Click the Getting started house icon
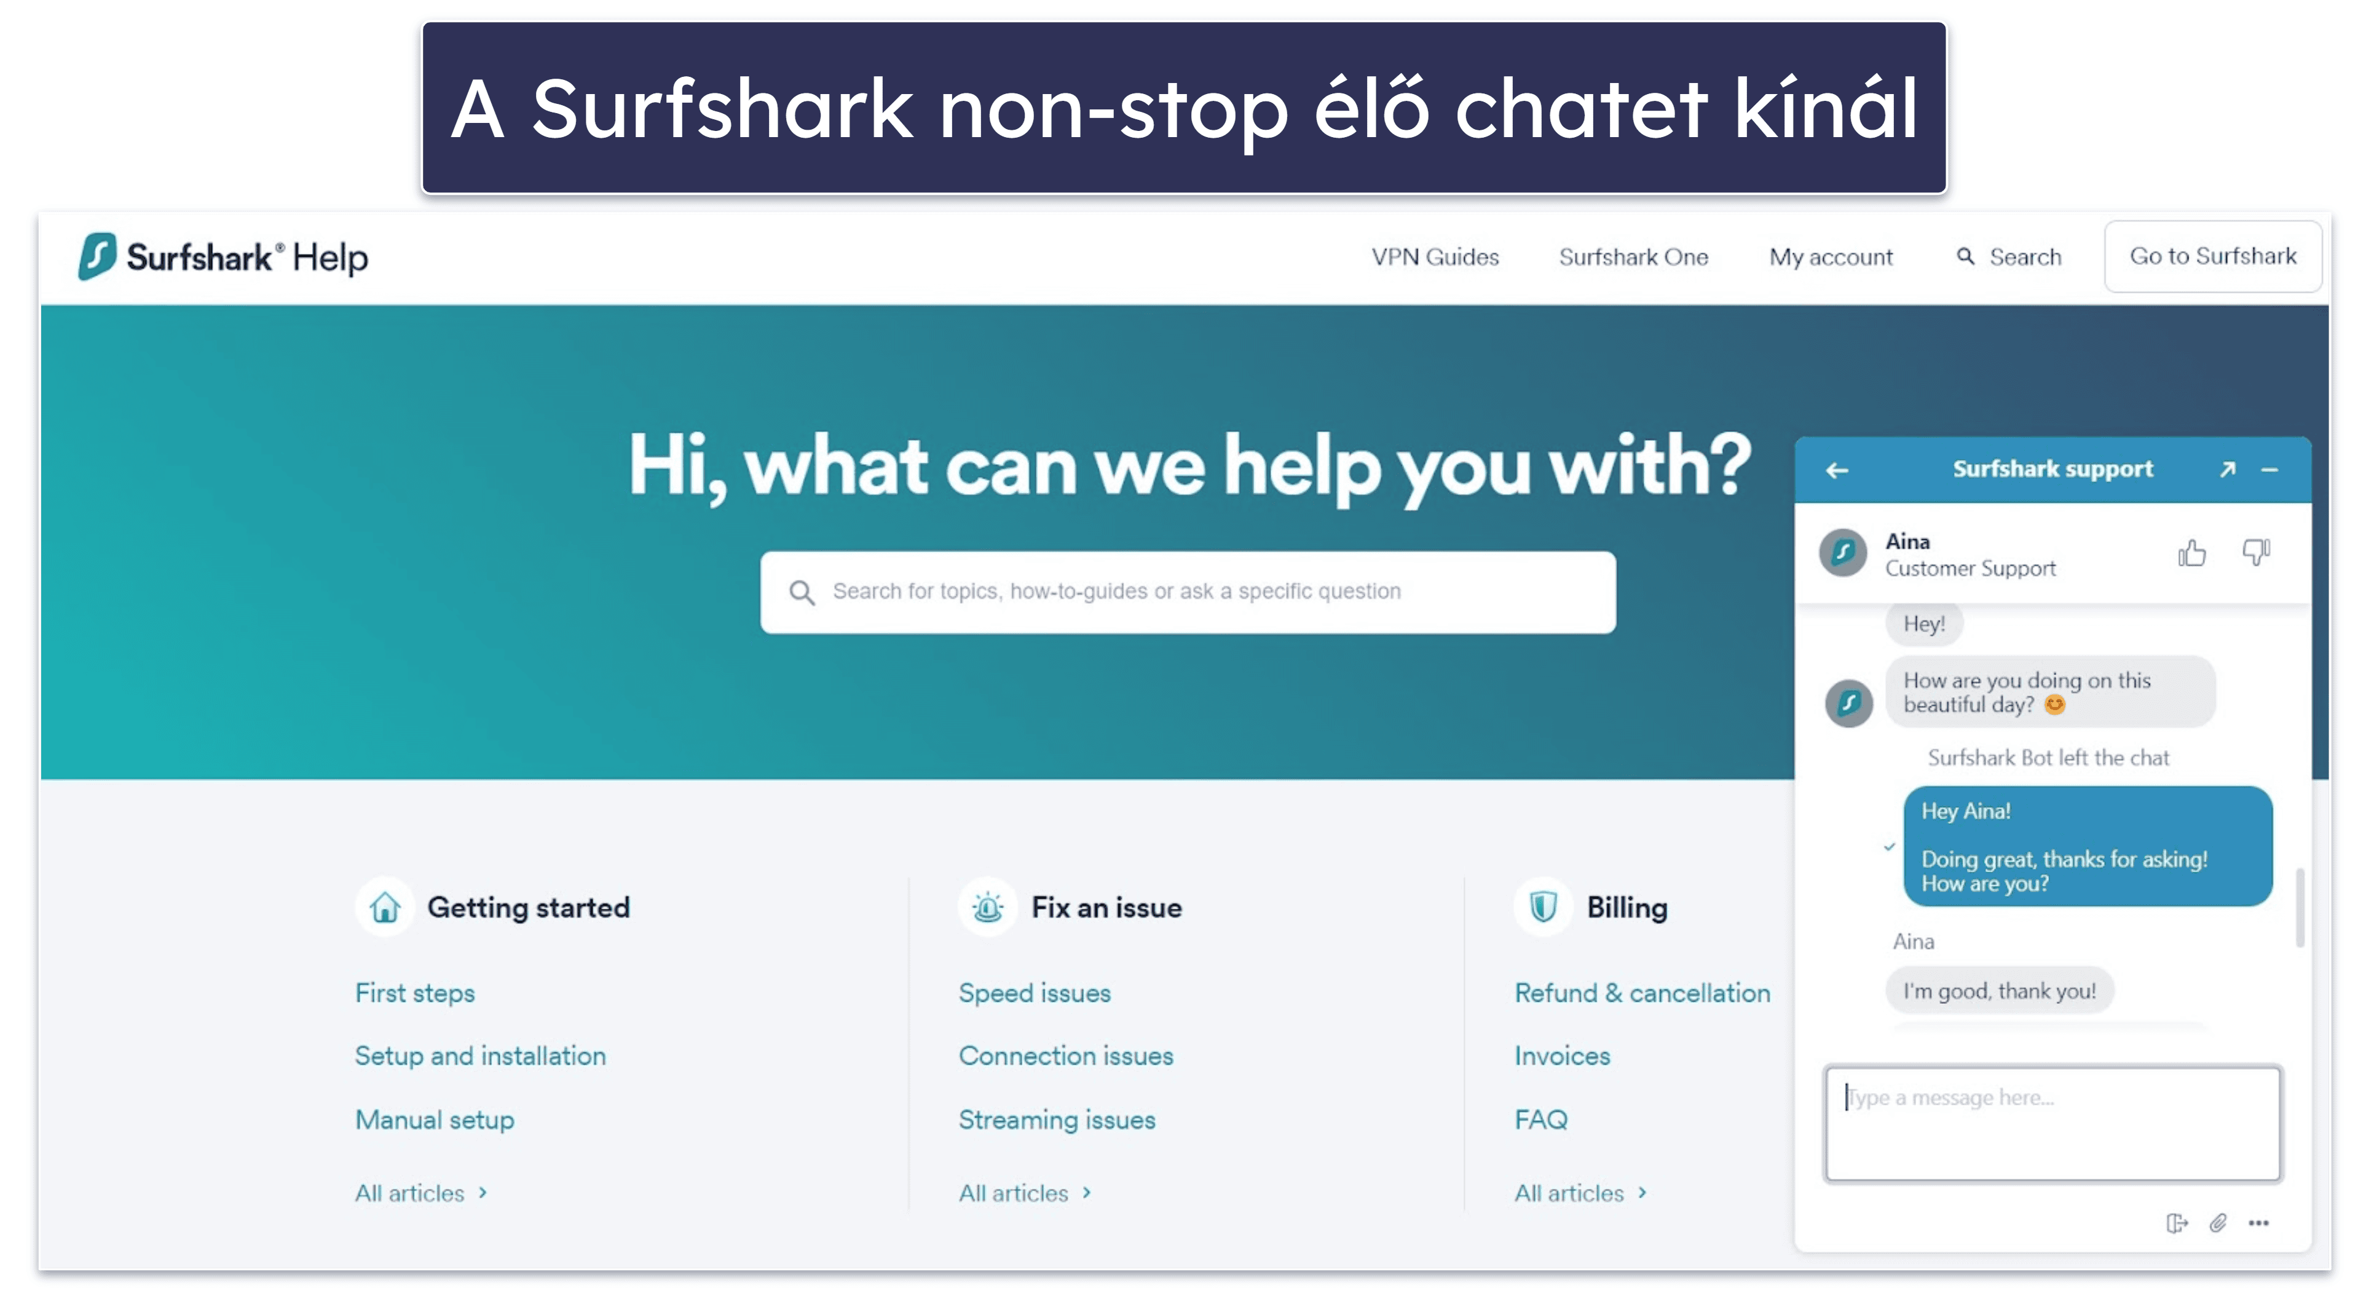2358x1296 pixels. tap(384, 907)
